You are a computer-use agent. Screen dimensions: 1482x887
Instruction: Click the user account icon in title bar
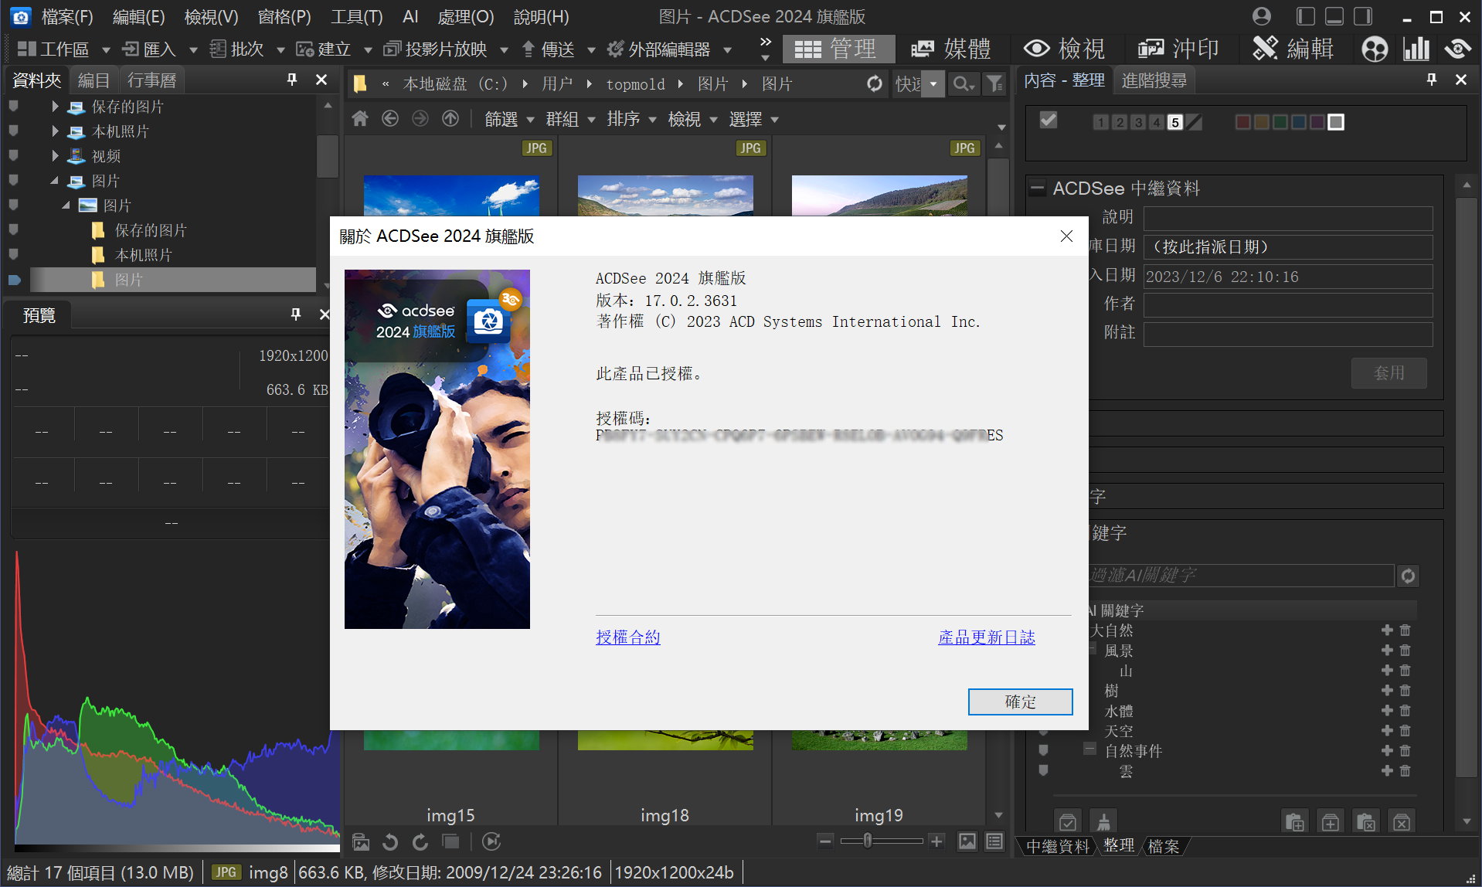pos(1262,16)
